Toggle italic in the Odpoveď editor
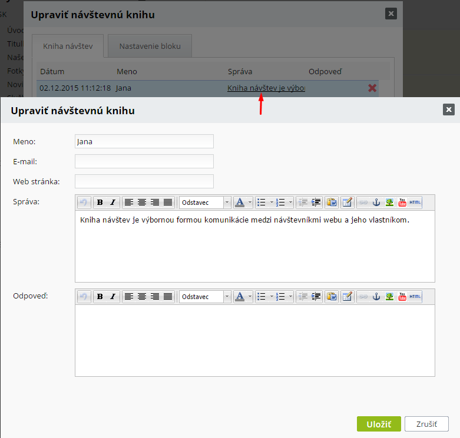The image size is (460, 438). pos(112,297)
